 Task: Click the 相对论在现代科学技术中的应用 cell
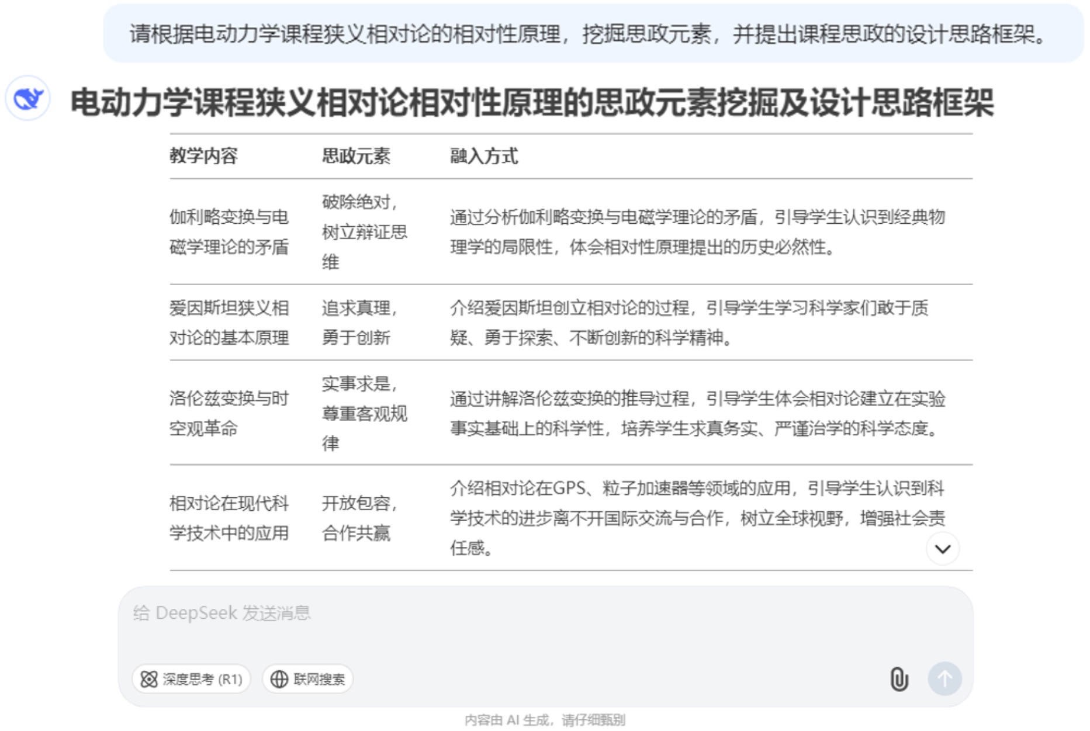click(x=229, y=518)
